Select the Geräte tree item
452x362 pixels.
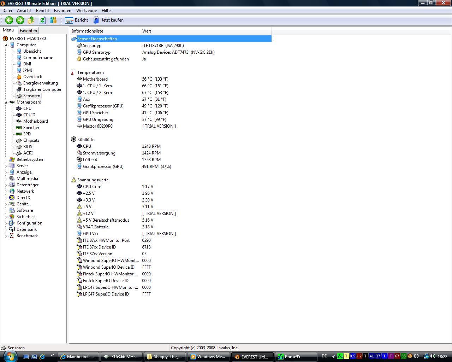pos(23,204)
